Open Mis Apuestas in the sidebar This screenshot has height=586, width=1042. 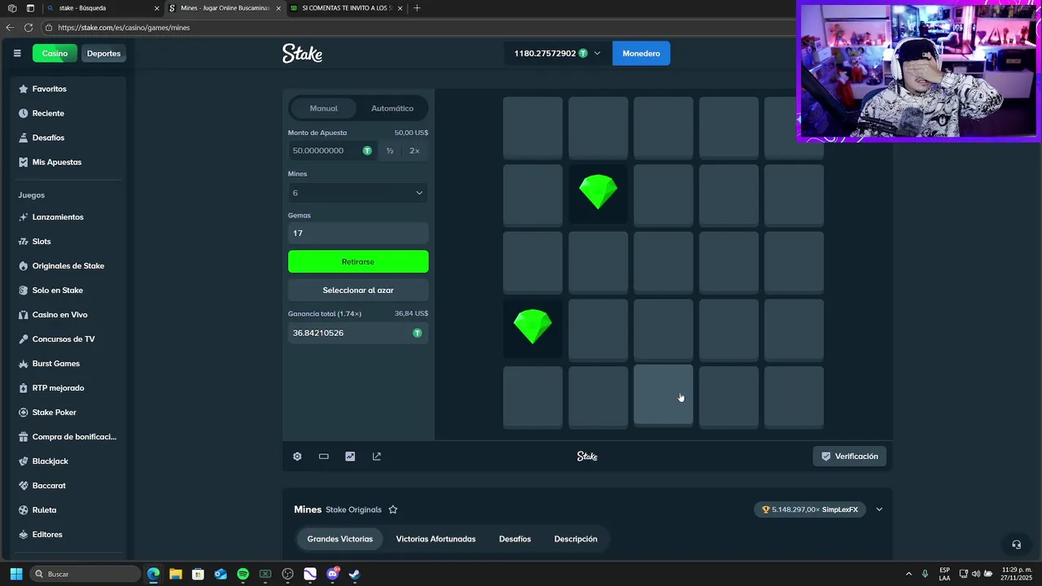point(68,162)
